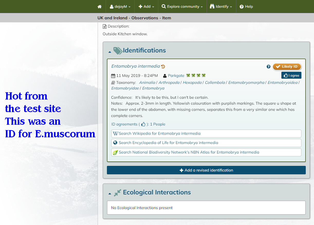
Task: Open the Identify menu
Action: 221,6
